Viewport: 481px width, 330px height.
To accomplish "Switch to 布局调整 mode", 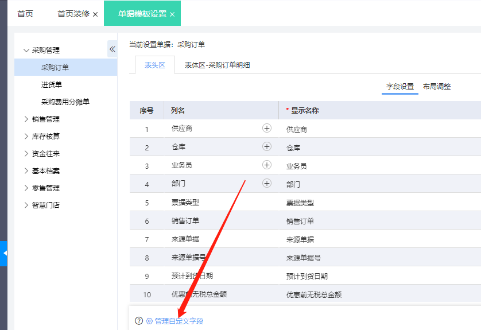I will [x=437, y=87].
